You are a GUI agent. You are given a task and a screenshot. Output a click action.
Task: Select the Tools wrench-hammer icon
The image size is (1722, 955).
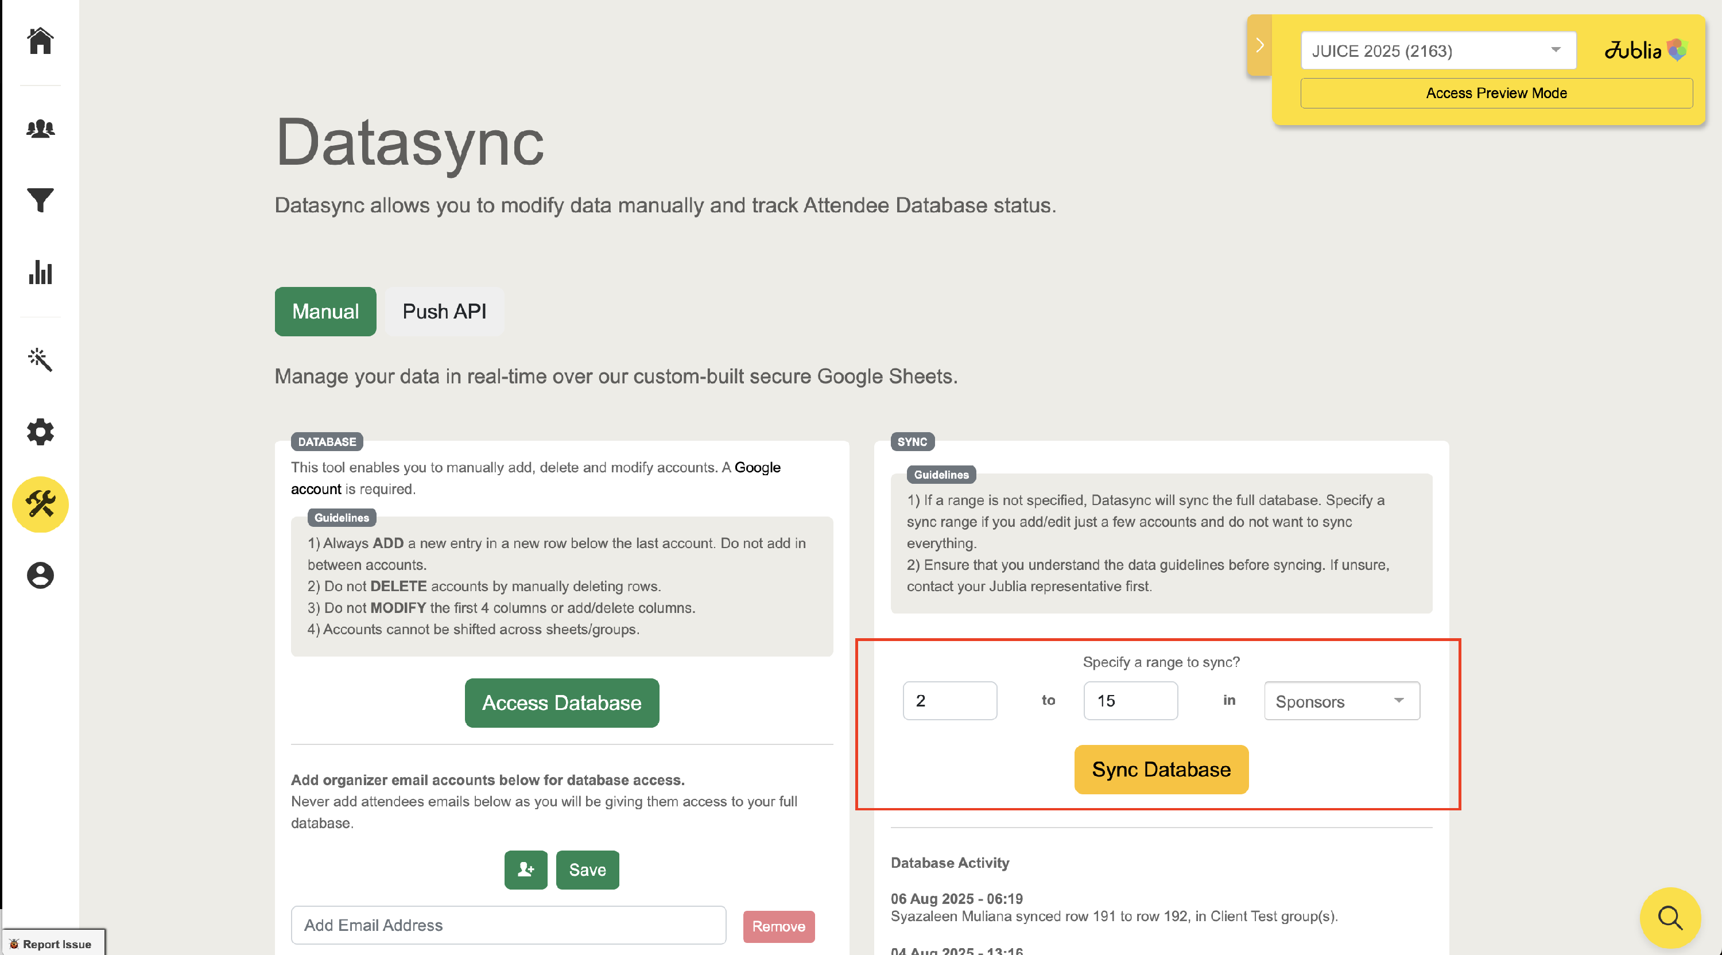tap(40, 504)
